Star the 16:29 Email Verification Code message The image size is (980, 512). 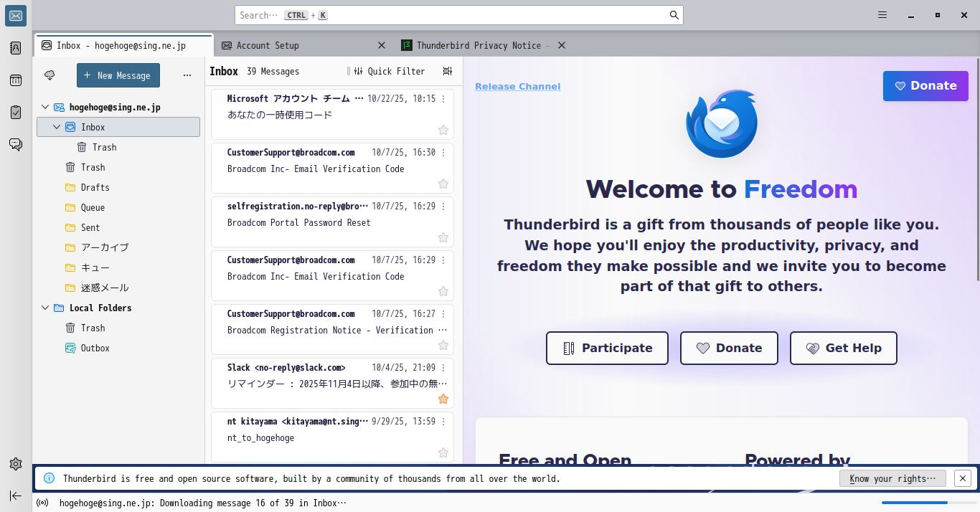tap(443, 291)
